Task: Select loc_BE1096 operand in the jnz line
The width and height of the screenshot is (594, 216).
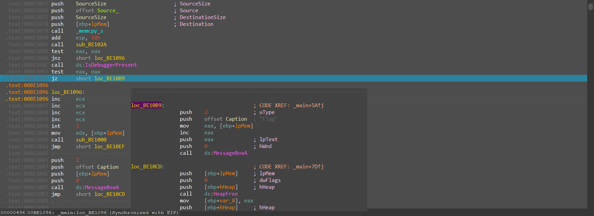Action: click(x=109, y=58)
